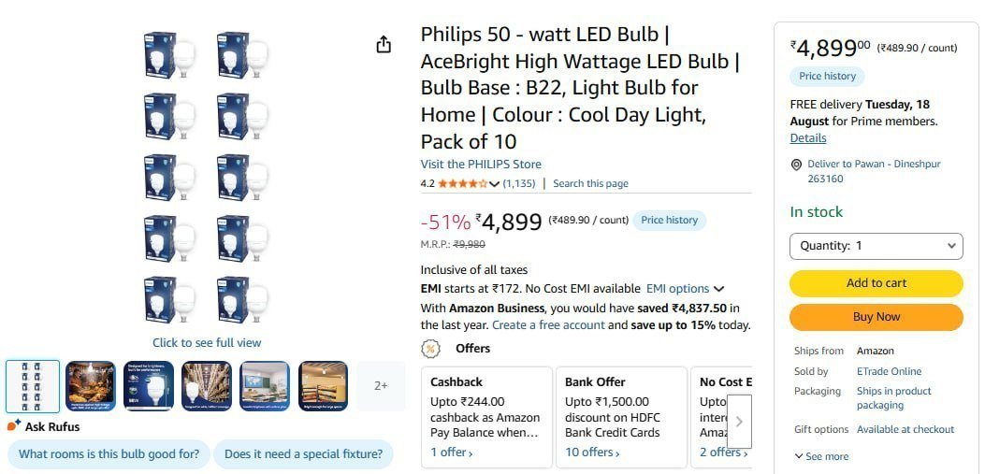The image size is (985, 474).
Task: Open Price history beside the discount price
Action: [x=669, y=221]
